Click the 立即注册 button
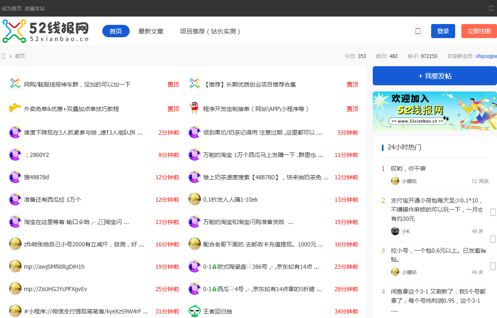497x318 pixels. tap(479, 31)
